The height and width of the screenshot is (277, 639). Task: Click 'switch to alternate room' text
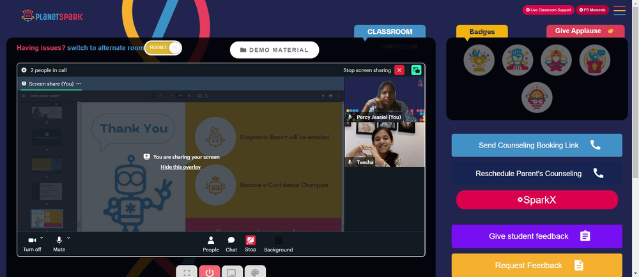coord(105,48)
